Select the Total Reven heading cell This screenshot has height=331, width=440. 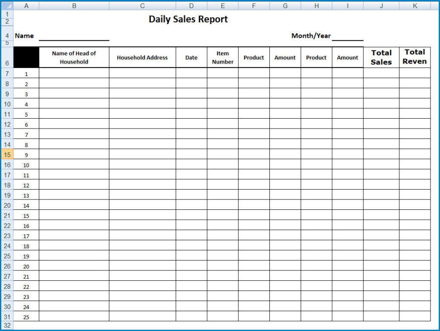415,56
